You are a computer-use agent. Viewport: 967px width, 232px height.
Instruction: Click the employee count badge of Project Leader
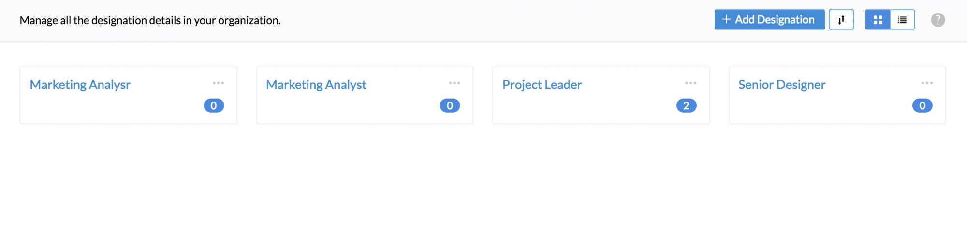click(686, 105)
